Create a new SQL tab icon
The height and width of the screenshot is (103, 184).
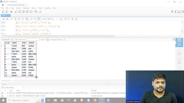pyautogui.click(x=3, y=12)
